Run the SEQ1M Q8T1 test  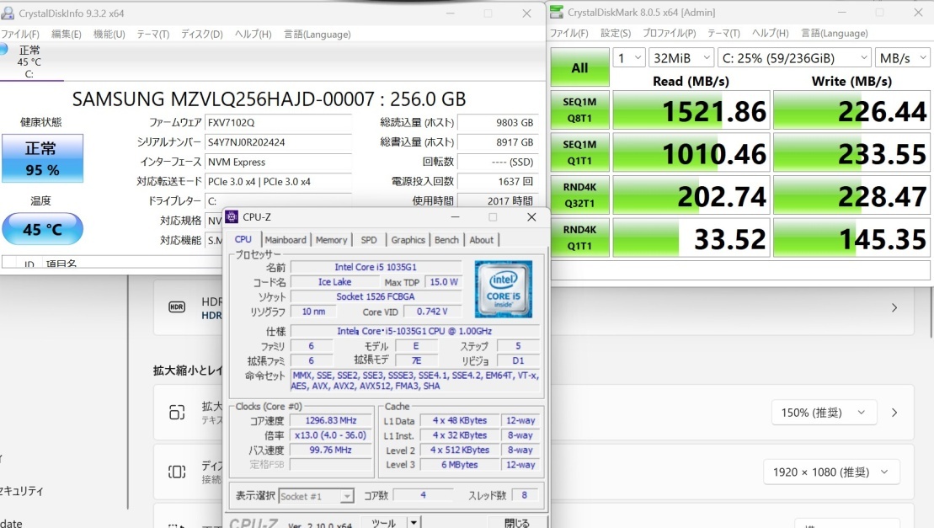[579, 110]
